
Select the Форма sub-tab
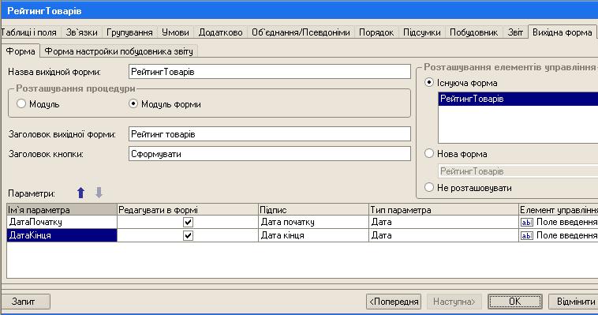[x=21, y=51]
